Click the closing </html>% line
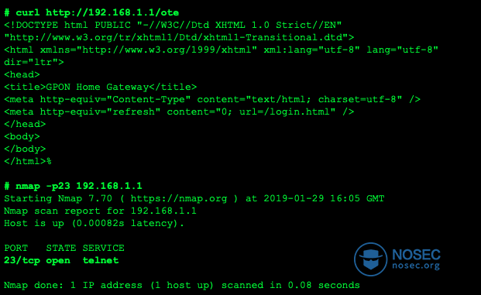The image size is (481, 295). [28, 161]
